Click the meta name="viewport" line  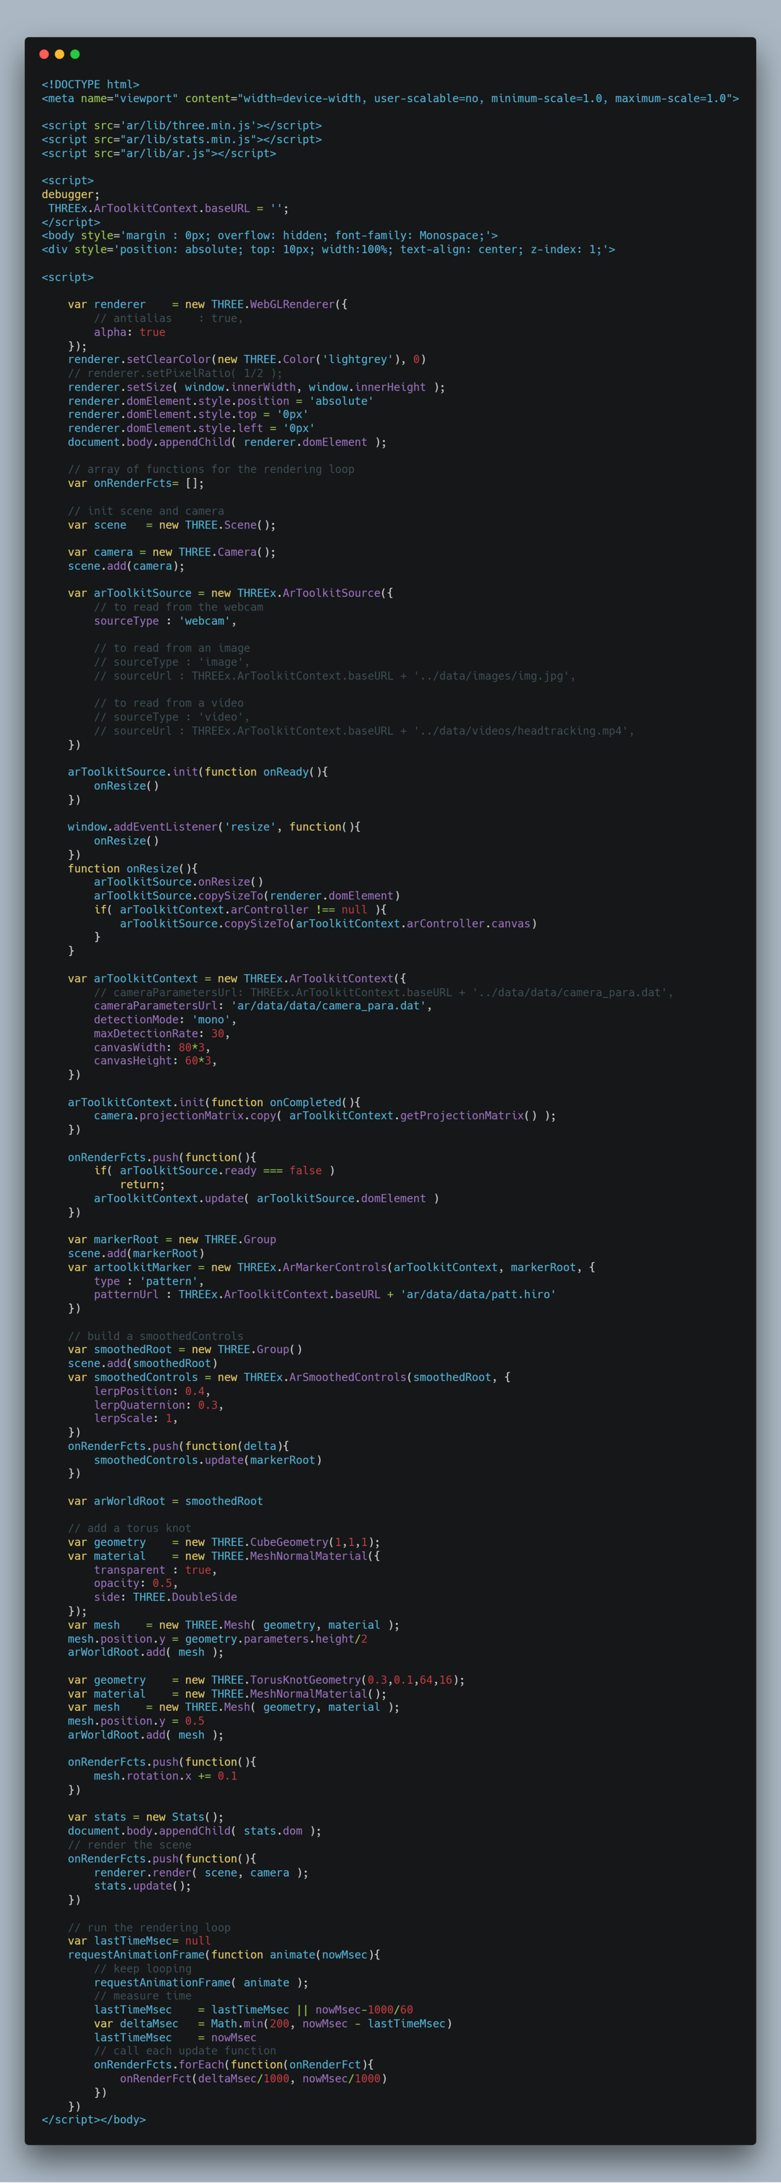(x=390, y=98)
